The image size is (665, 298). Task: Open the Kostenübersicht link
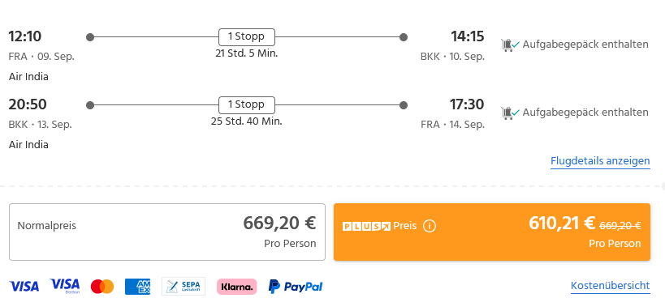click(611, 285)
